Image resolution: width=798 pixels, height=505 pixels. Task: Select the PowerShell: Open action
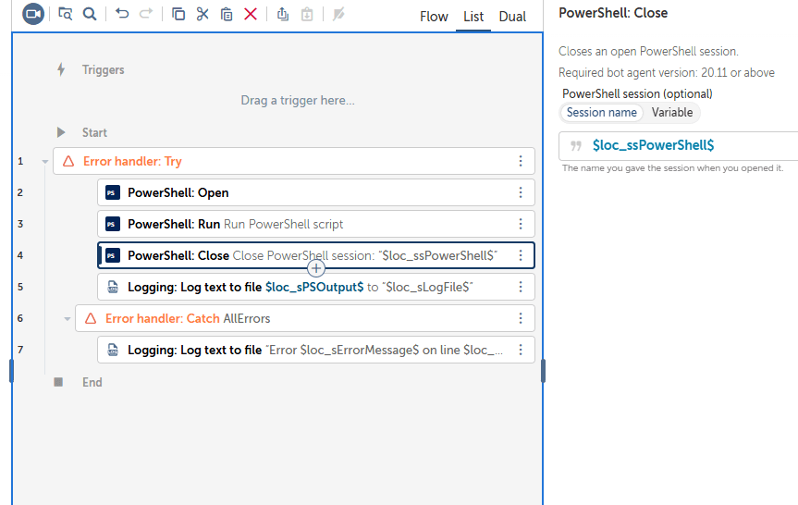[316, 192]
